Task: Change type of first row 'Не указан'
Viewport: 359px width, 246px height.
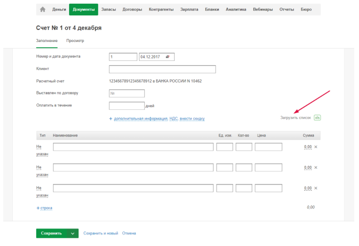Action: pyautogui.click(x=39, y=147)
